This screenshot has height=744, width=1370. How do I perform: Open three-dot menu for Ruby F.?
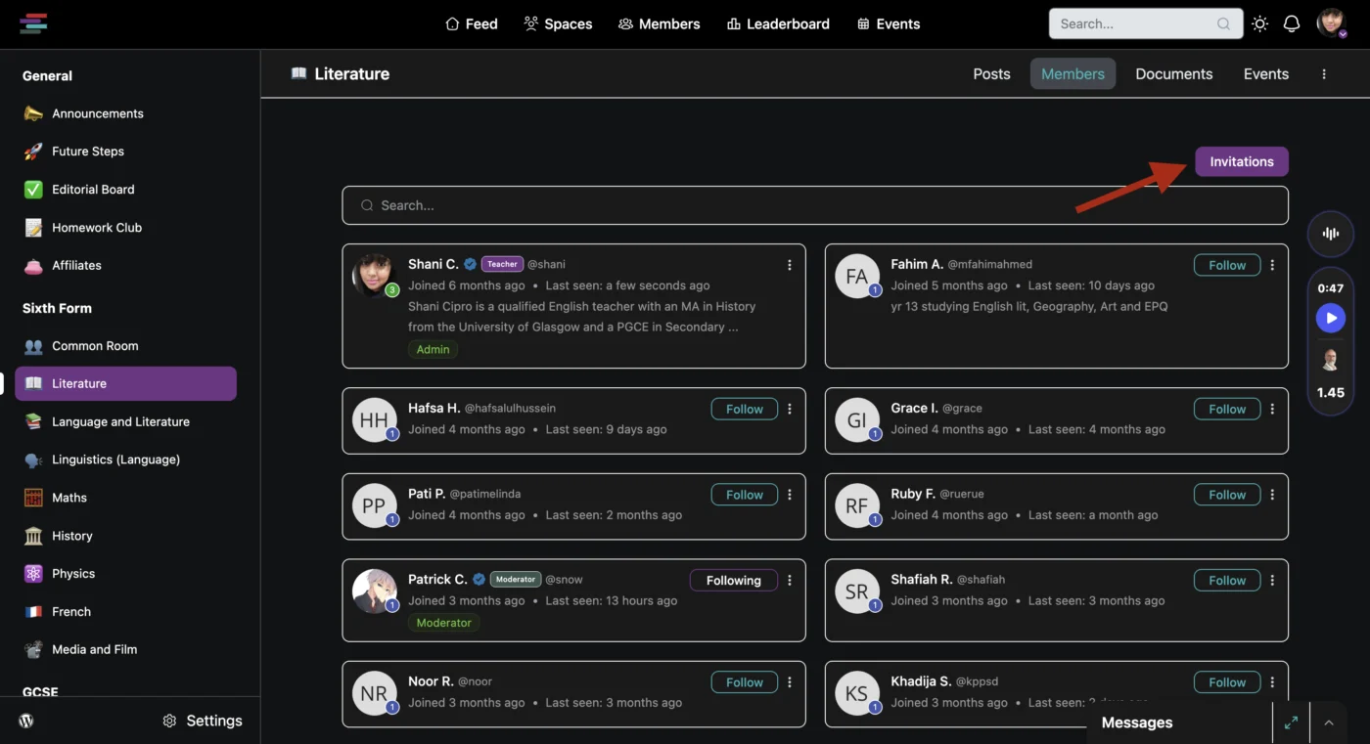[x=1272, y=495]
